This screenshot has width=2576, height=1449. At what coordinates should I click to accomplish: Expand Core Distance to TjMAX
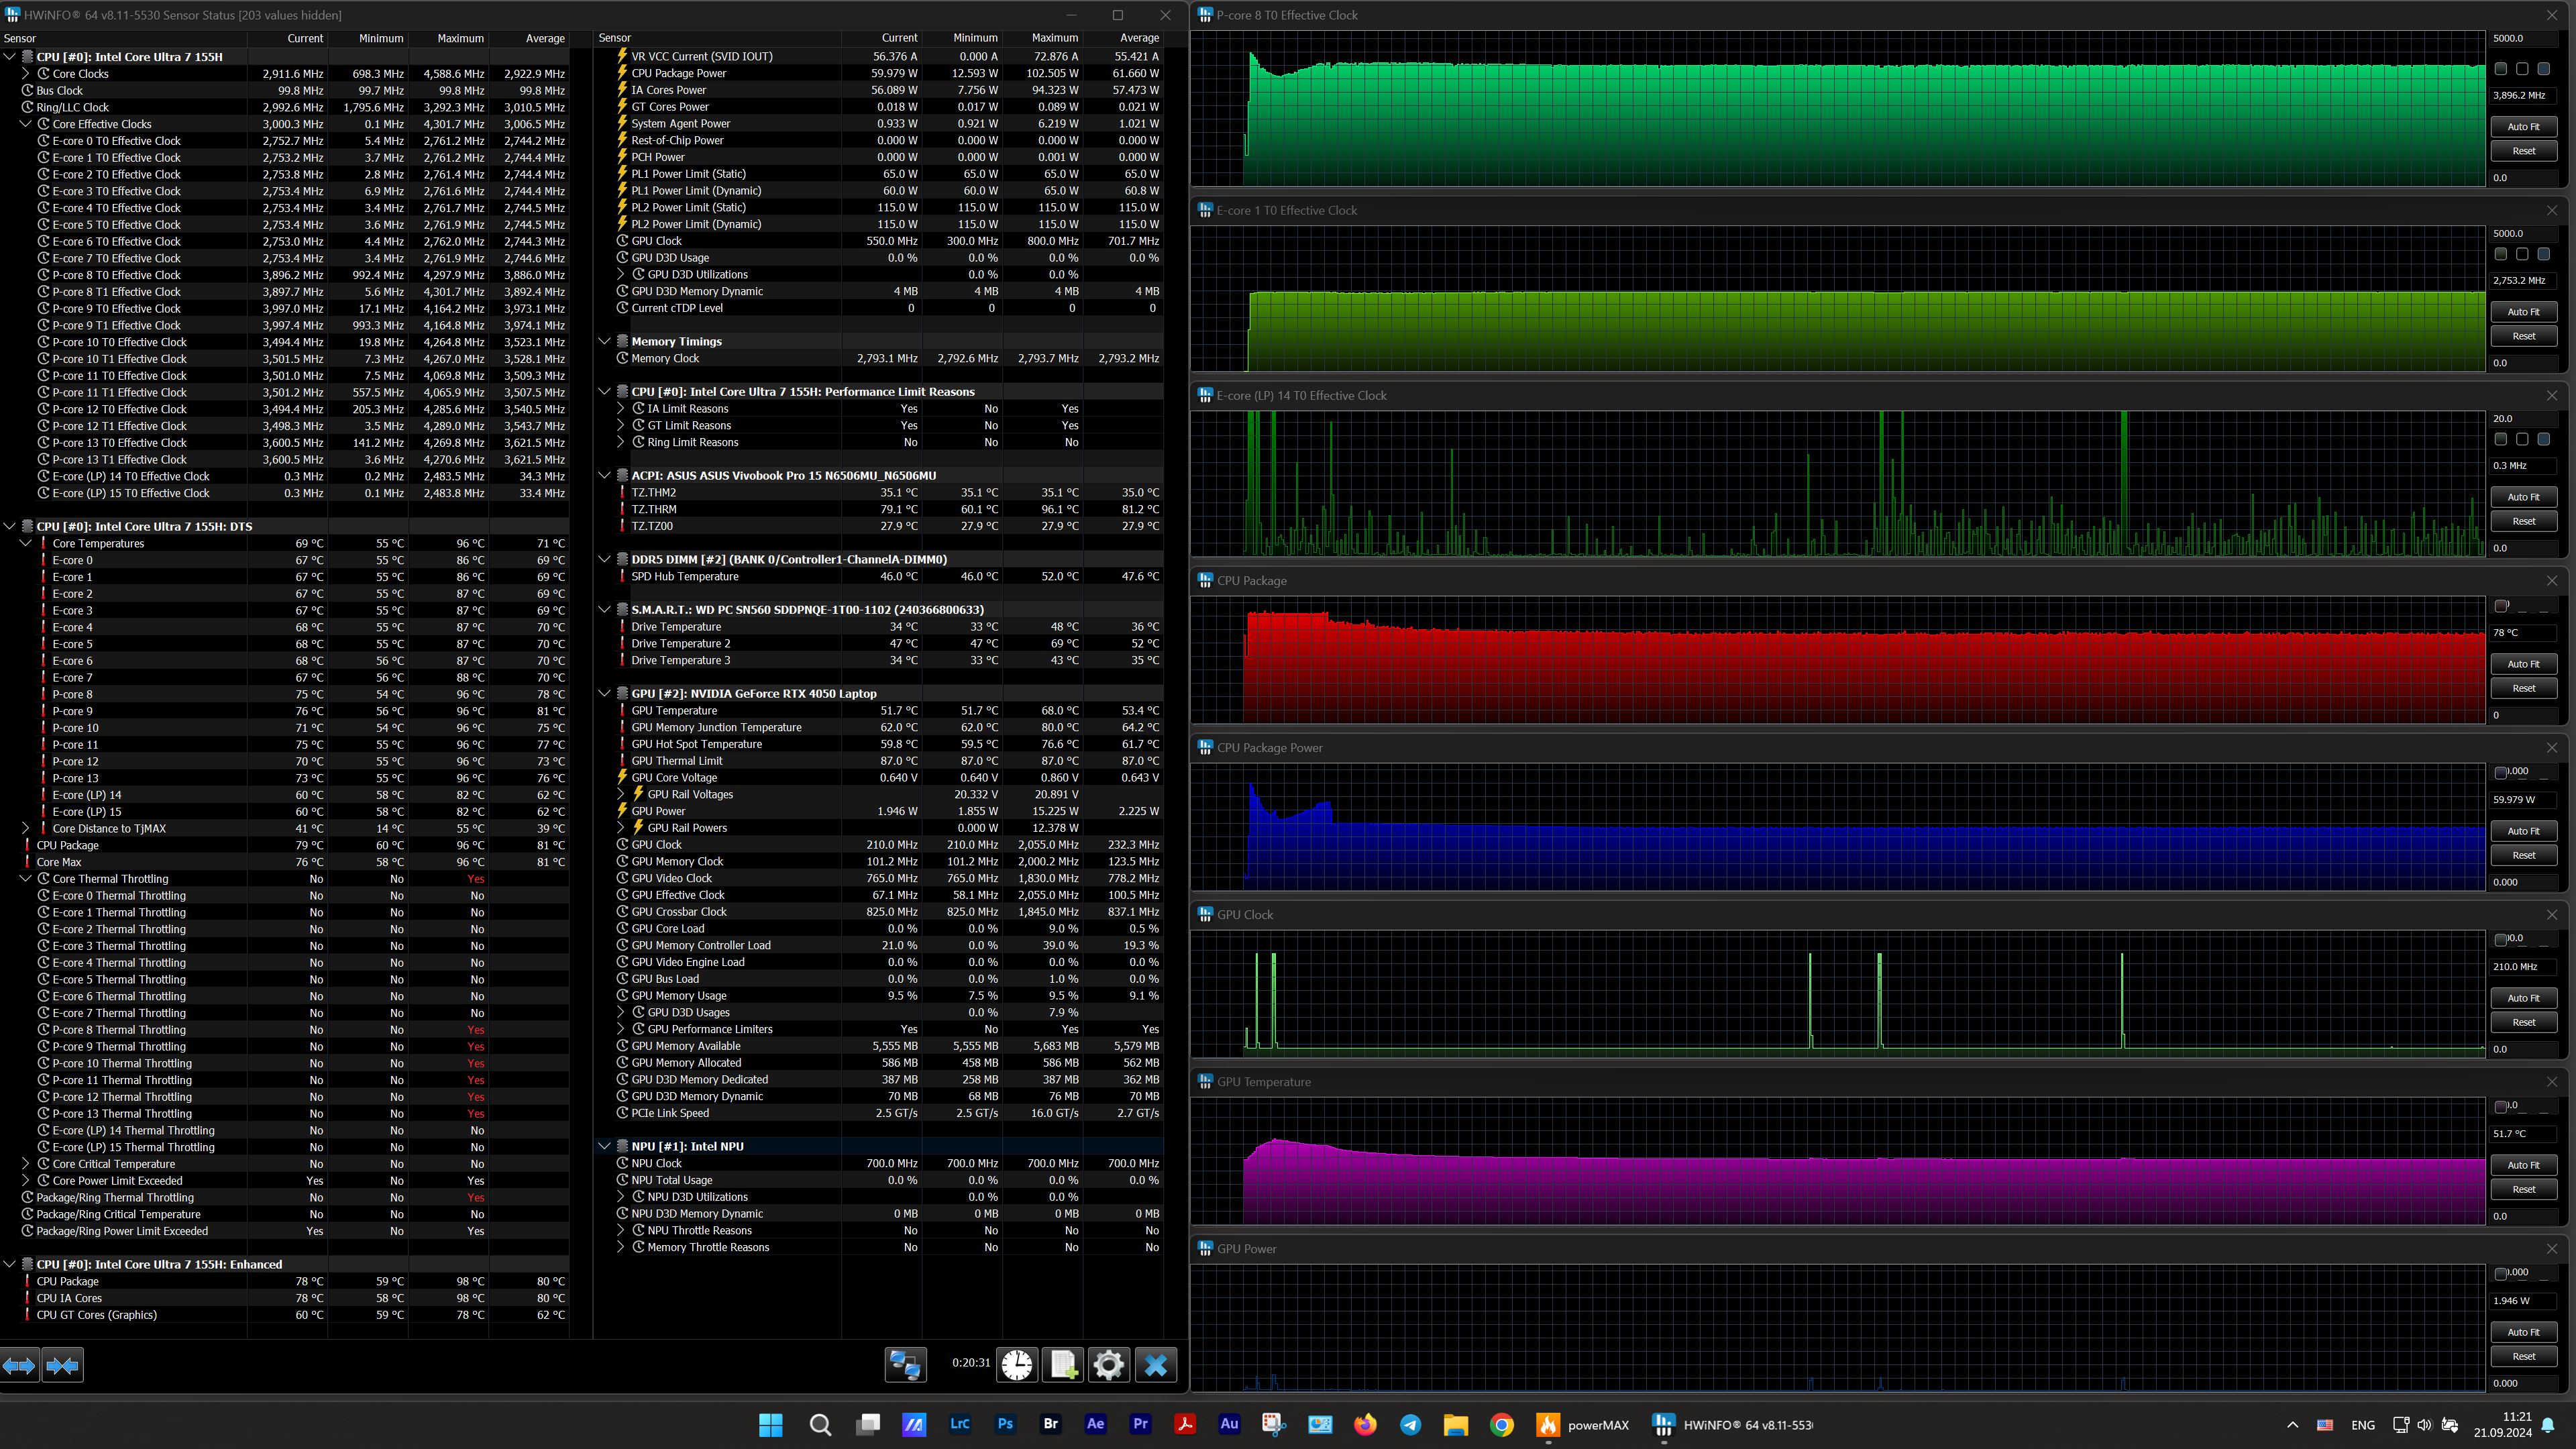(x=26, y=828)
